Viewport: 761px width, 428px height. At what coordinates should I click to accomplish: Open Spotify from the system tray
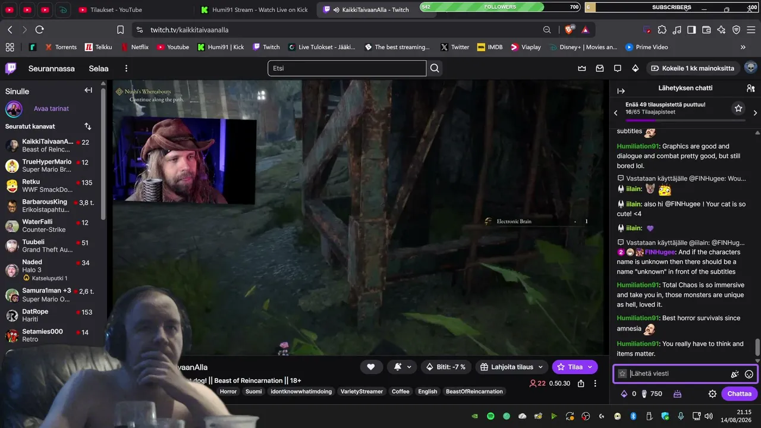click(x=490, y=416)
